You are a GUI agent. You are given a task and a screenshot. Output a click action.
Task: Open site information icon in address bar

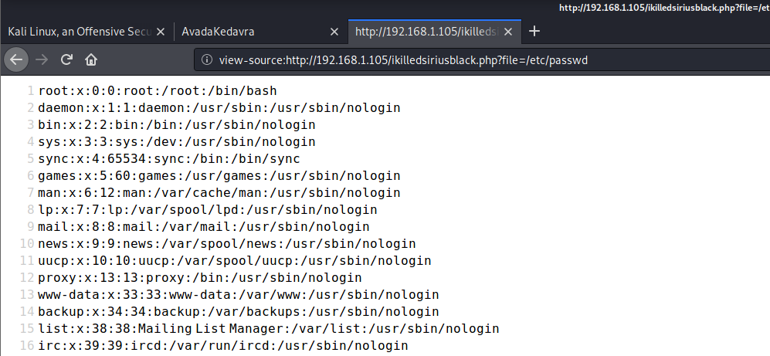(207, 59)
